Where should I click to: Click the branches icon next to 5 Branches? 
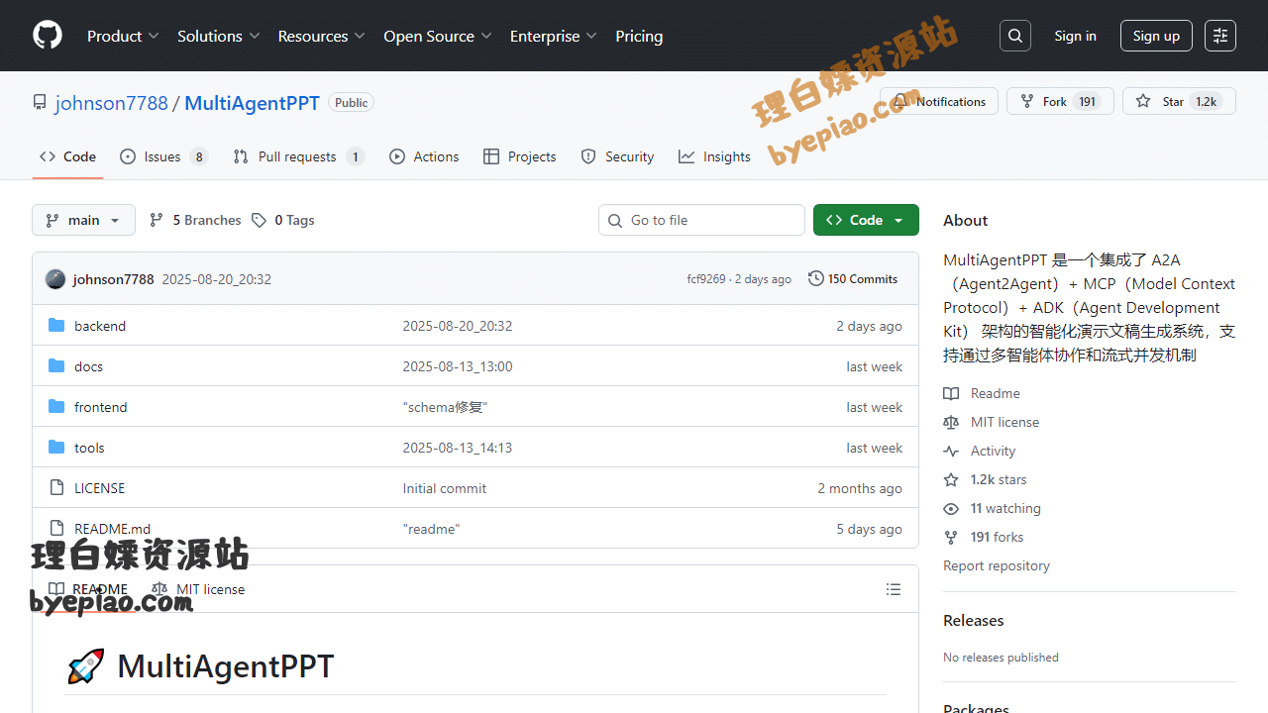coord(157,220)
